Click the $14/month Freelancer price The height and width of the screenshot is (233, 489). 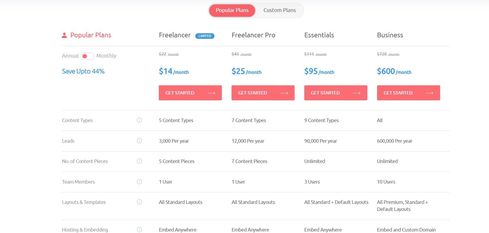pos(174,71)
